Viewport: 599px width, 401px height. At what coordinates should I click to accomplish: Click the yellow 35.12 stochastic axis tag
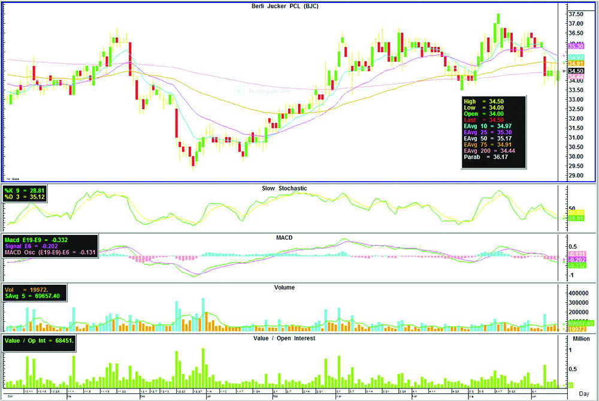576,213
